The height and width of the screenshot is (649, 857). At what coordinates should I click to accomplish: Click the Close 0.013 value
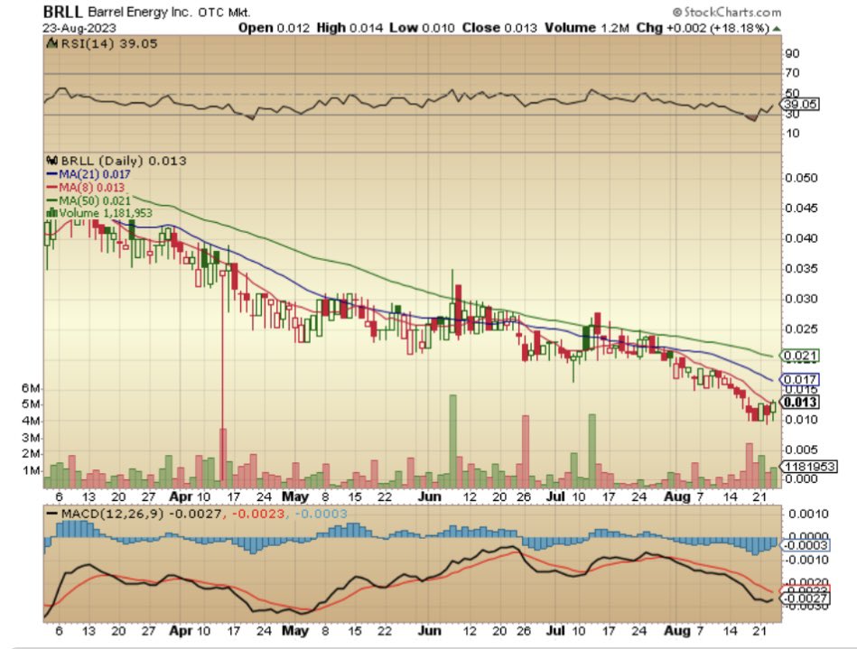coord(499,28)
